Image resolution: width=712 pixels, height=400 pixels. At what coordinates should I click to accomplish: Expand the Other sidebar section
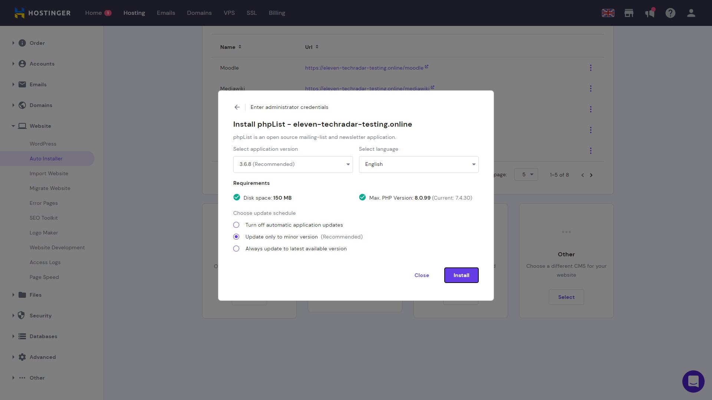[x=13, y=378]
